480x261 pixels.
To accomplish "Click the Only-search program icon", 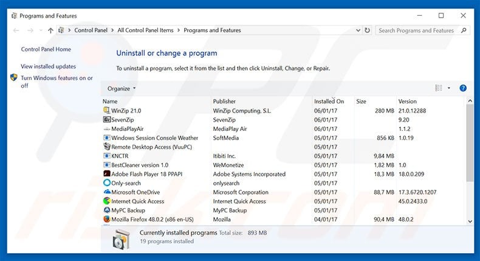I will (x=106, y=183).
